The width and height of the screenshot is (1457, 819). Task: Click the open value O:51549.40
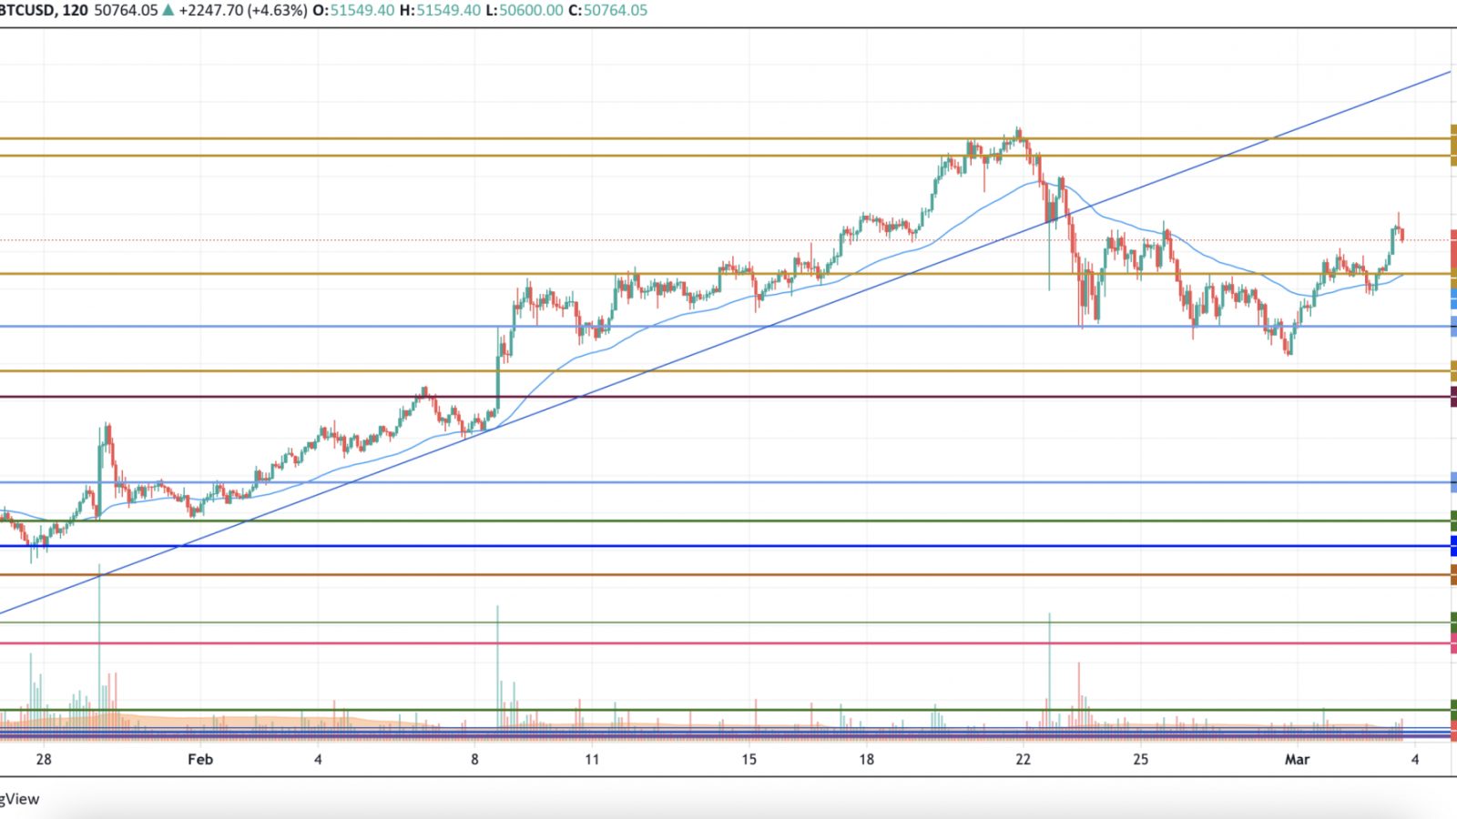pyautogui.click(x=353, y=11)
